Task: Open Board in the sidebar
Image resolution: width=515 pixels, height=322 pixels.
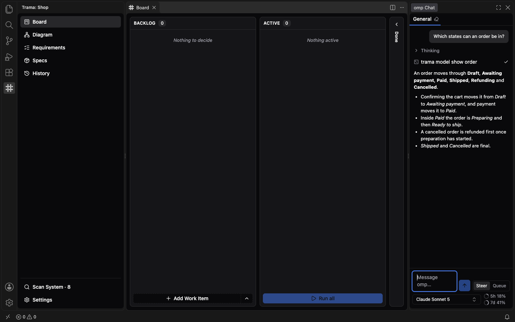Action: 70,22
